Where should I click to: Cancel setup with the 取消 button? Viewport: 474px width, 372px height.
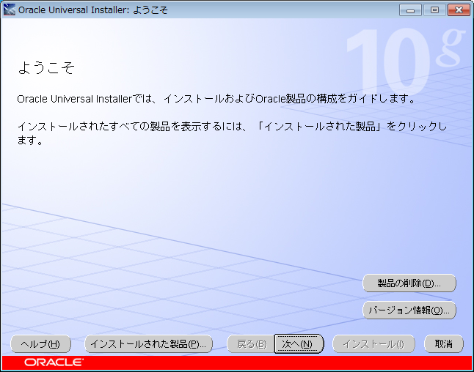[x=443, y=344]
